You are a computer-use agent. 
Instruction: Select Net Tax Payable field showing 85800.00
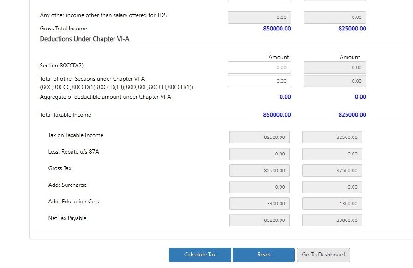259,220
